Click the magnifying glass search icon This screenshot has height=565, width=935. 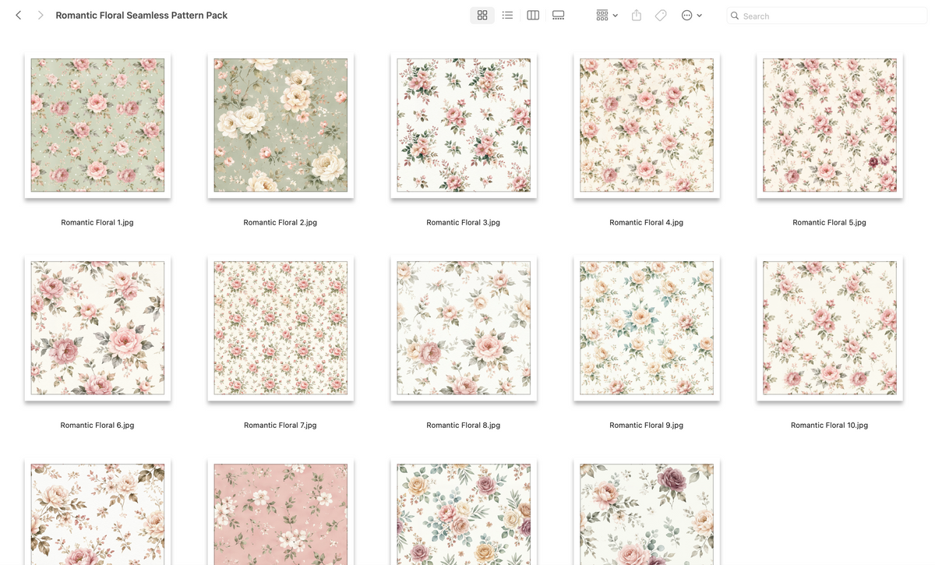tap(735, 16)
